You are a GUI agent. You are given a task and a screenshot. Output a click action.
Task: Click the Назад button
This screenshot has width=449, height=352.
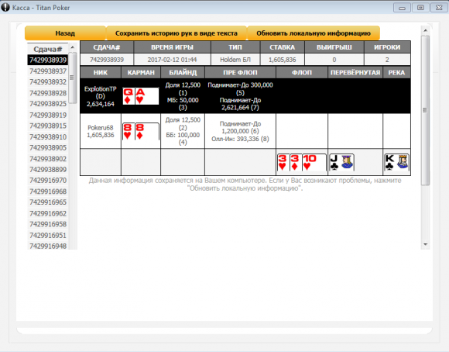click(x=65, y=33)
